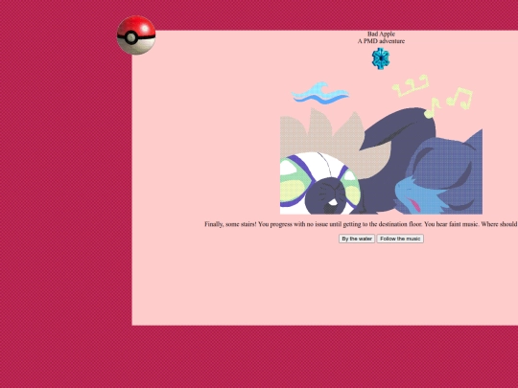Click the yellow music notes drawing
The height and width of the screenshot is (388, 518).
pyautogui.click(x=432, y=96)
